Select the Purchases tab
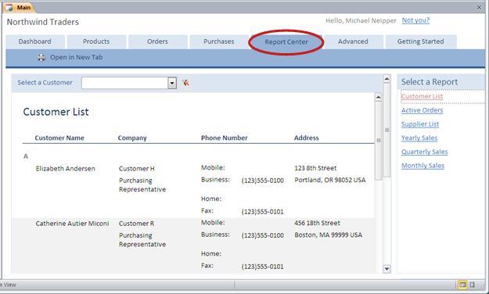This screenshot has height=294, width=489. (x=218, y=41)
